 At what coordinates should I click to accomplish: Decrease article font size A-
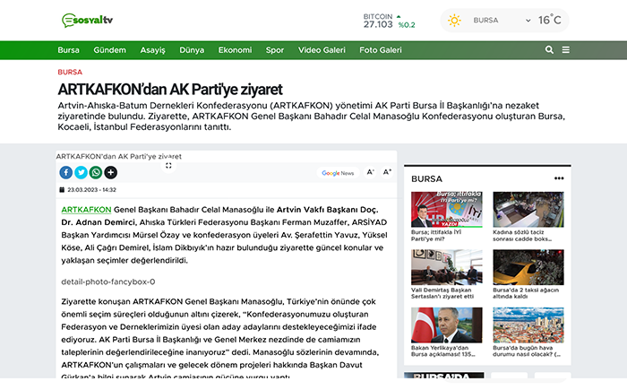[x=370, y=172]
